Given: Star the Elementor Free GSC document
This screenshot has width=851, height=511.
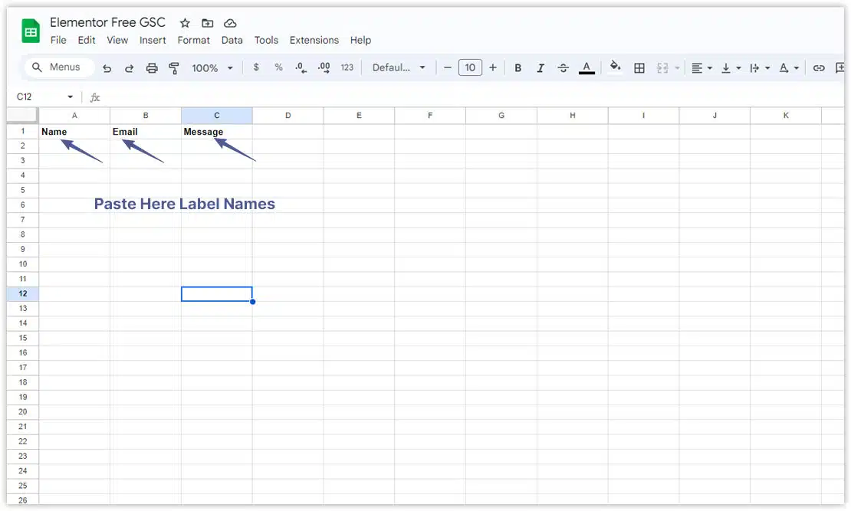Looking at the screenshot, I should click(x=185, y=23).
